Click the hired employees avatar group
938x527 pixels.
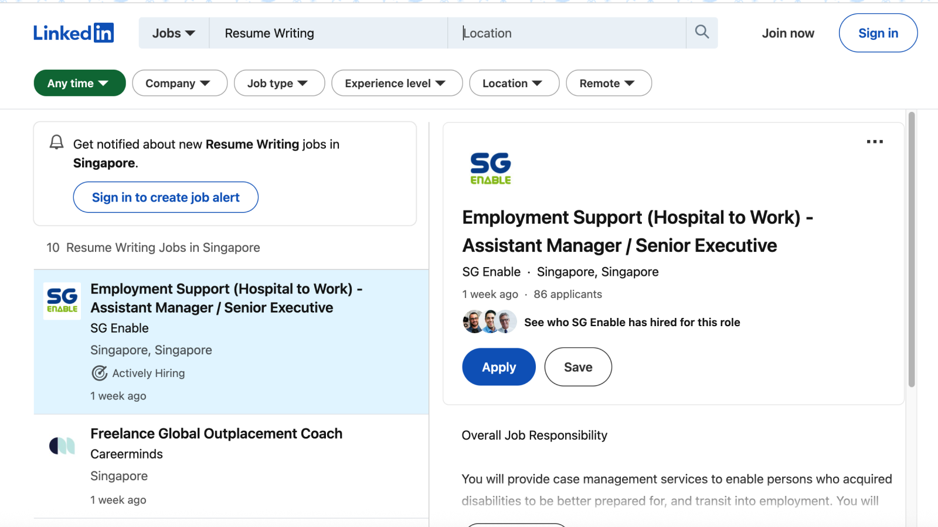click(x=490, y=322)
